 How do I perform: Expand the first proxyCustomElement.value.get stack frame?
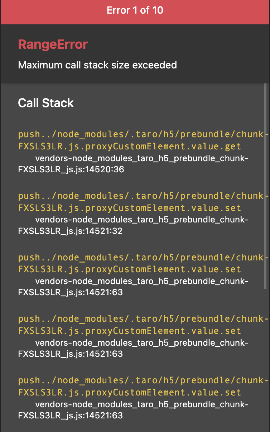(x=136, y=140)
